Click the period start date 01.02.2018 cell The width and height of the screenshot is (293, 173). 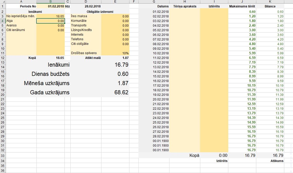pos(50,6)
